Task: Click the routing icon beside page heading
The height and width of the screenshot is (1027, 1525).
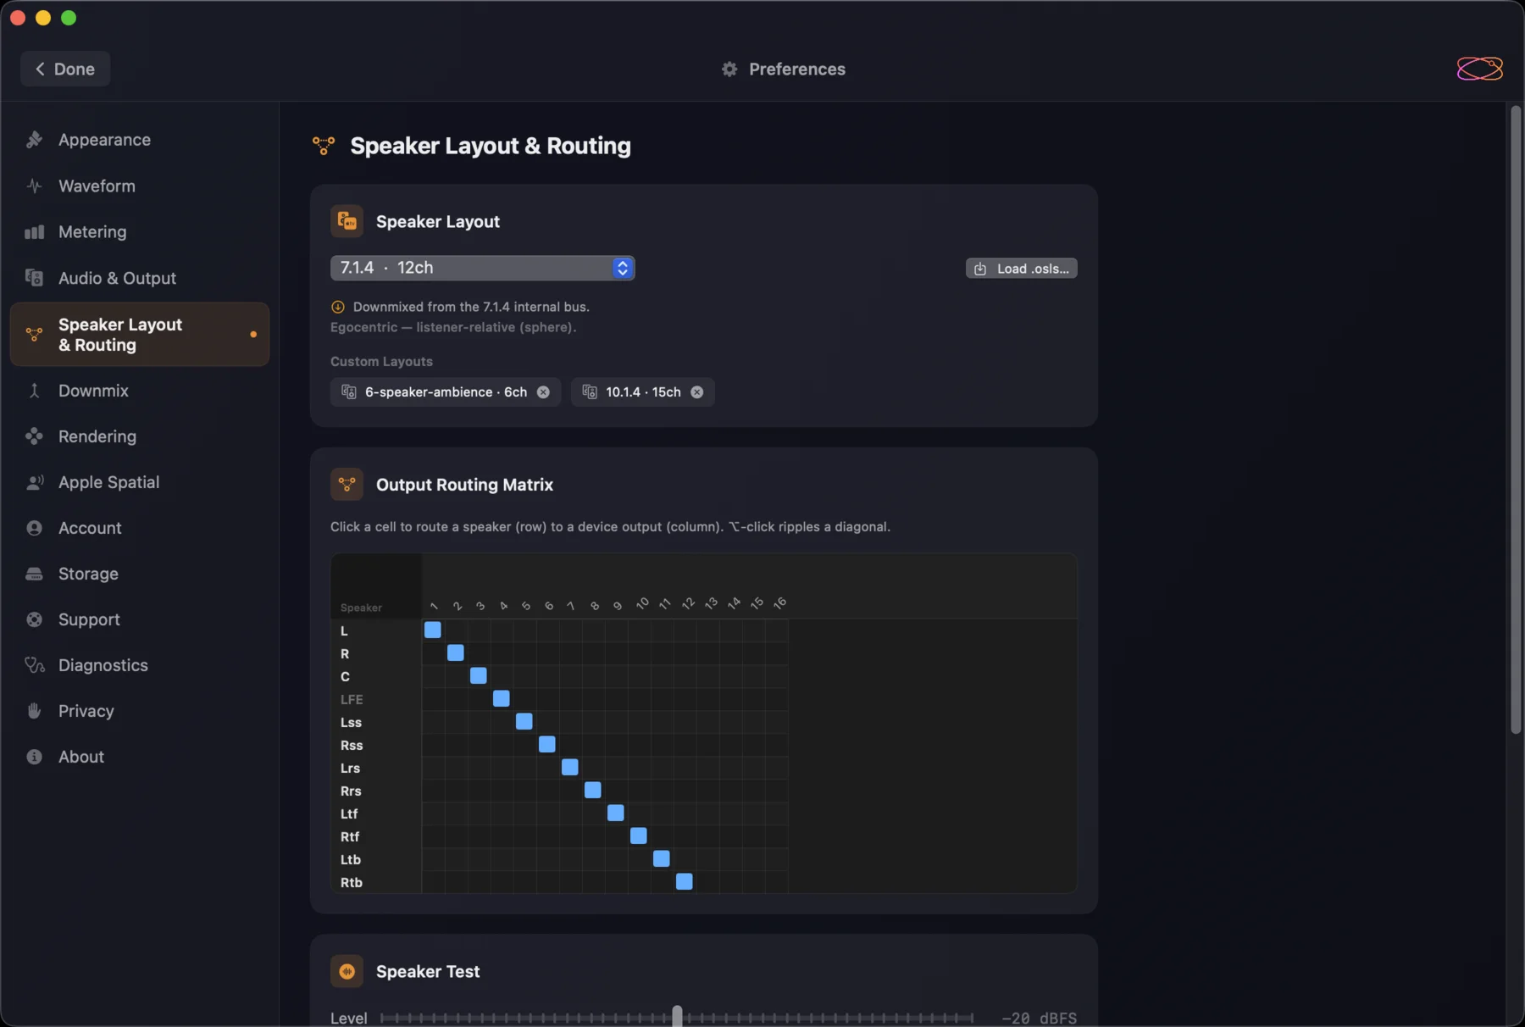Action: 323,146
